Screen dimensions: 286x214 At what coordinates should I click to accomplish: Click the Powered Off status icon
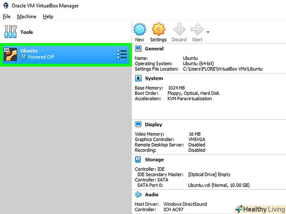click(23, 57)
